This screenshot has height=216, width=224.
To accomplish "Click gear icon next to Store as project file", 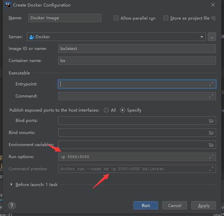I will pos(214,18).
